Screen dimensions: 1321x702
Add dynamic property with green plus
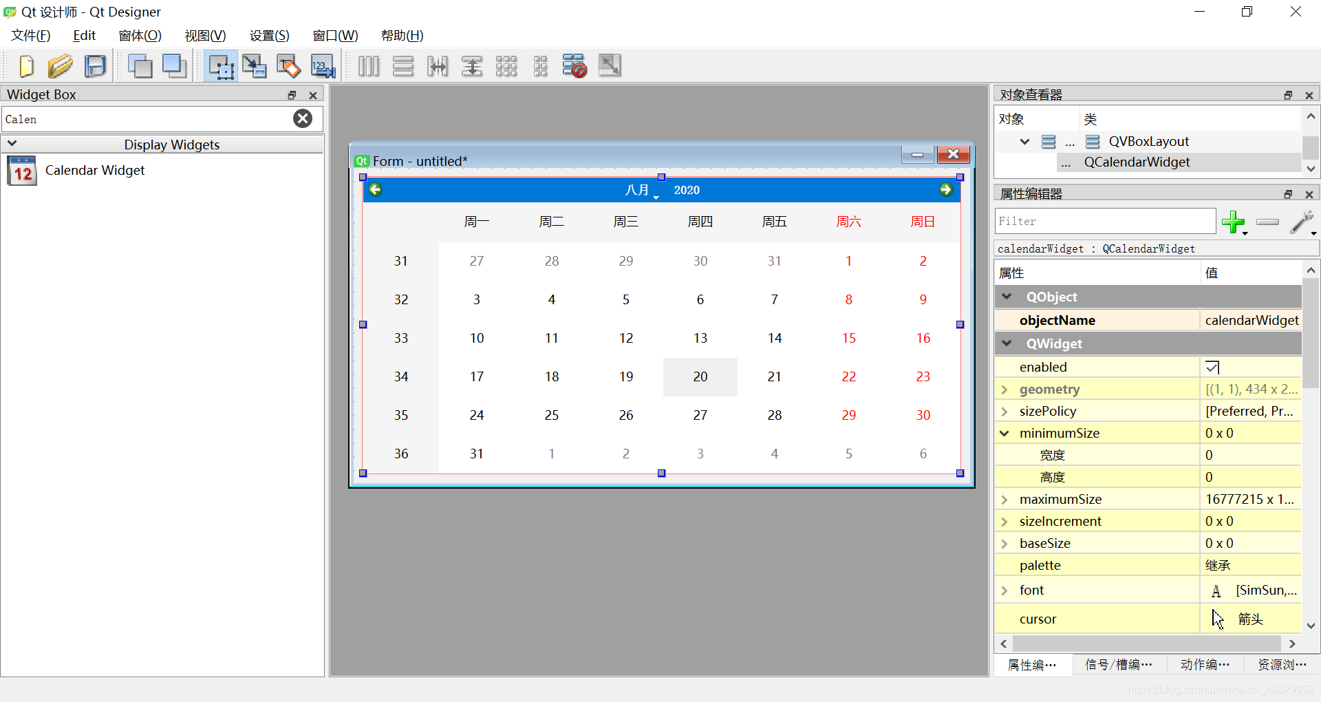click(x=1234, y=222)
